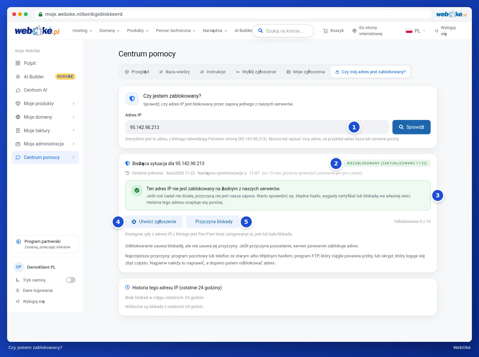Click the Szukaj na koncie search field
Screen dimensions: 479x357
click(x=283, y=31)
